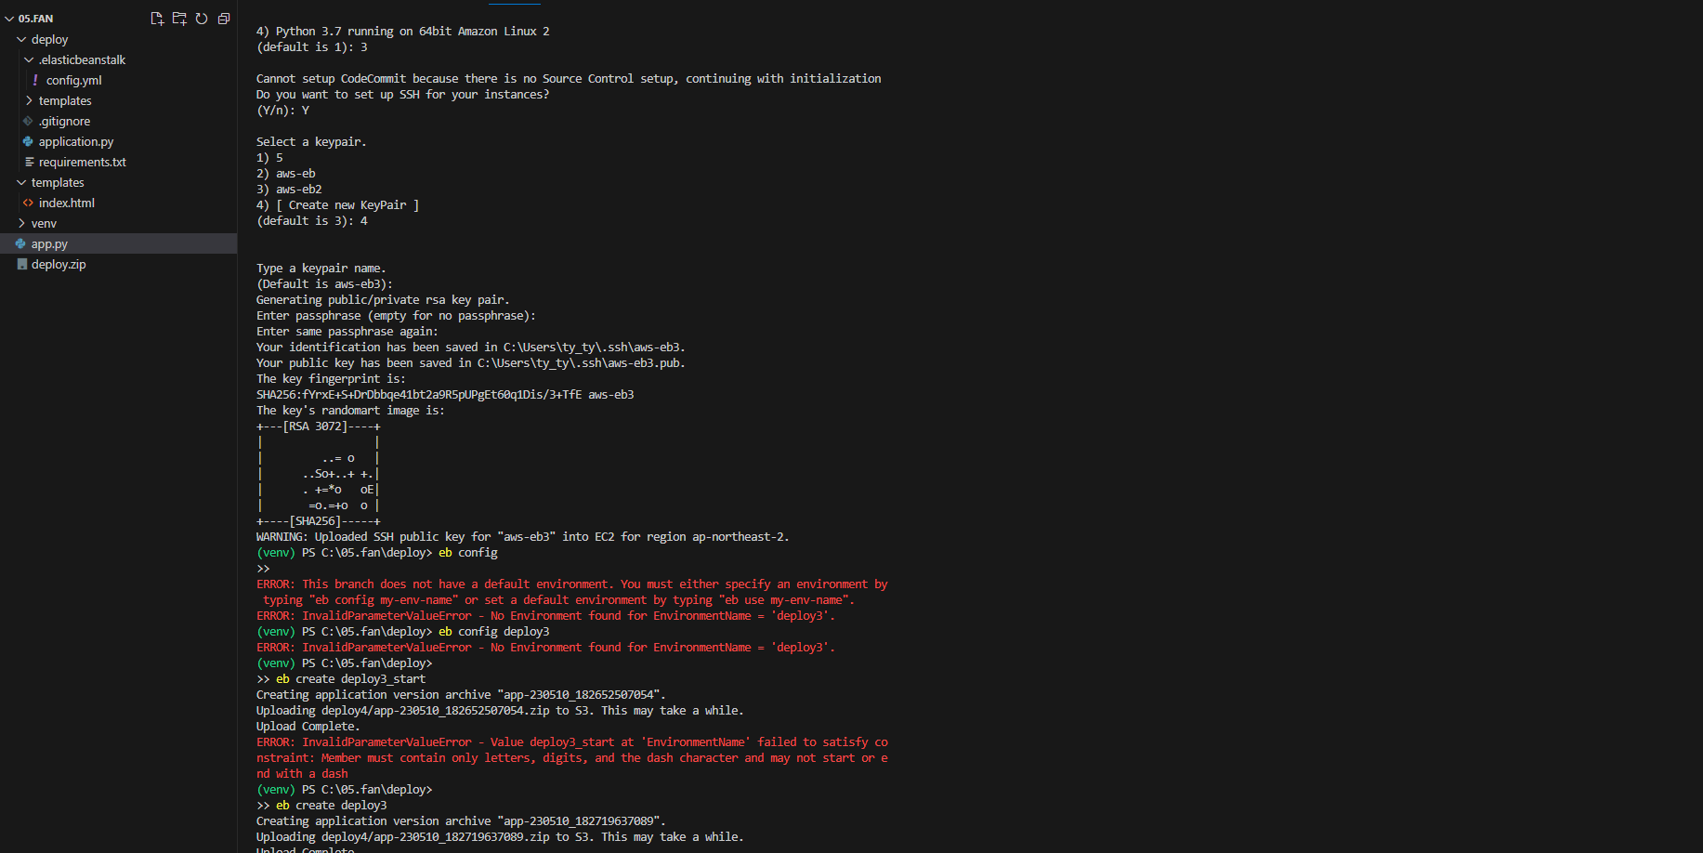Click the YAML exclamation icon beside config.yml
Image resolution: width=1703 pixels, height=853 pixels.
point(35,80)
